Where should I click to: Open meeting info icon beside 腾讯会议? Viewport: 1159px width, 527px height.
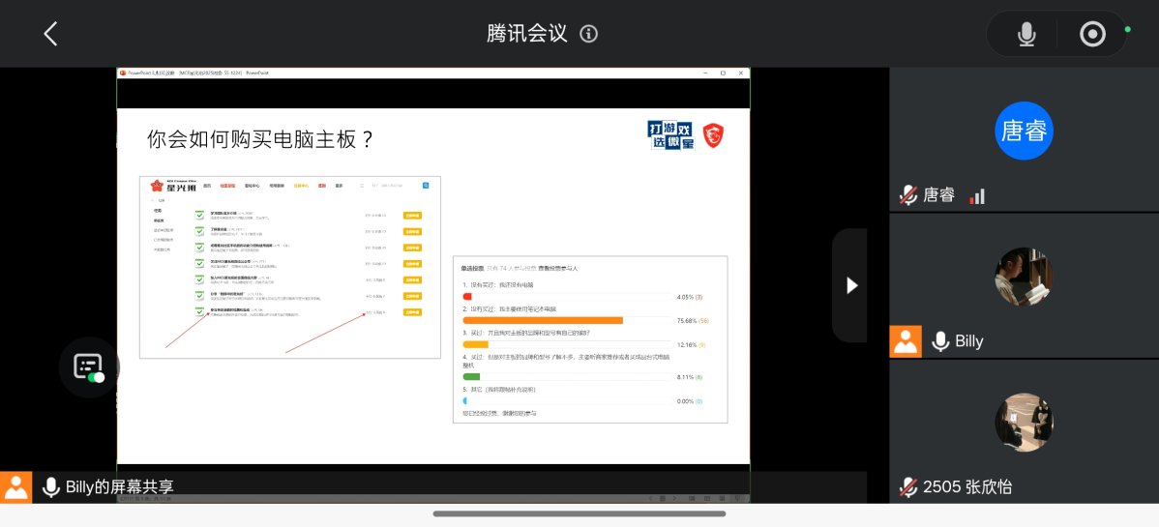[588, 34]
